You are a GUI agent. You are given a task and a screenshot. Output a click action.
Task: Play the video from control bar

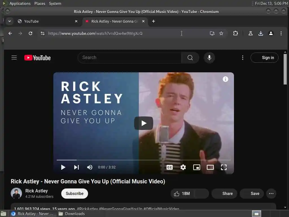63,167
